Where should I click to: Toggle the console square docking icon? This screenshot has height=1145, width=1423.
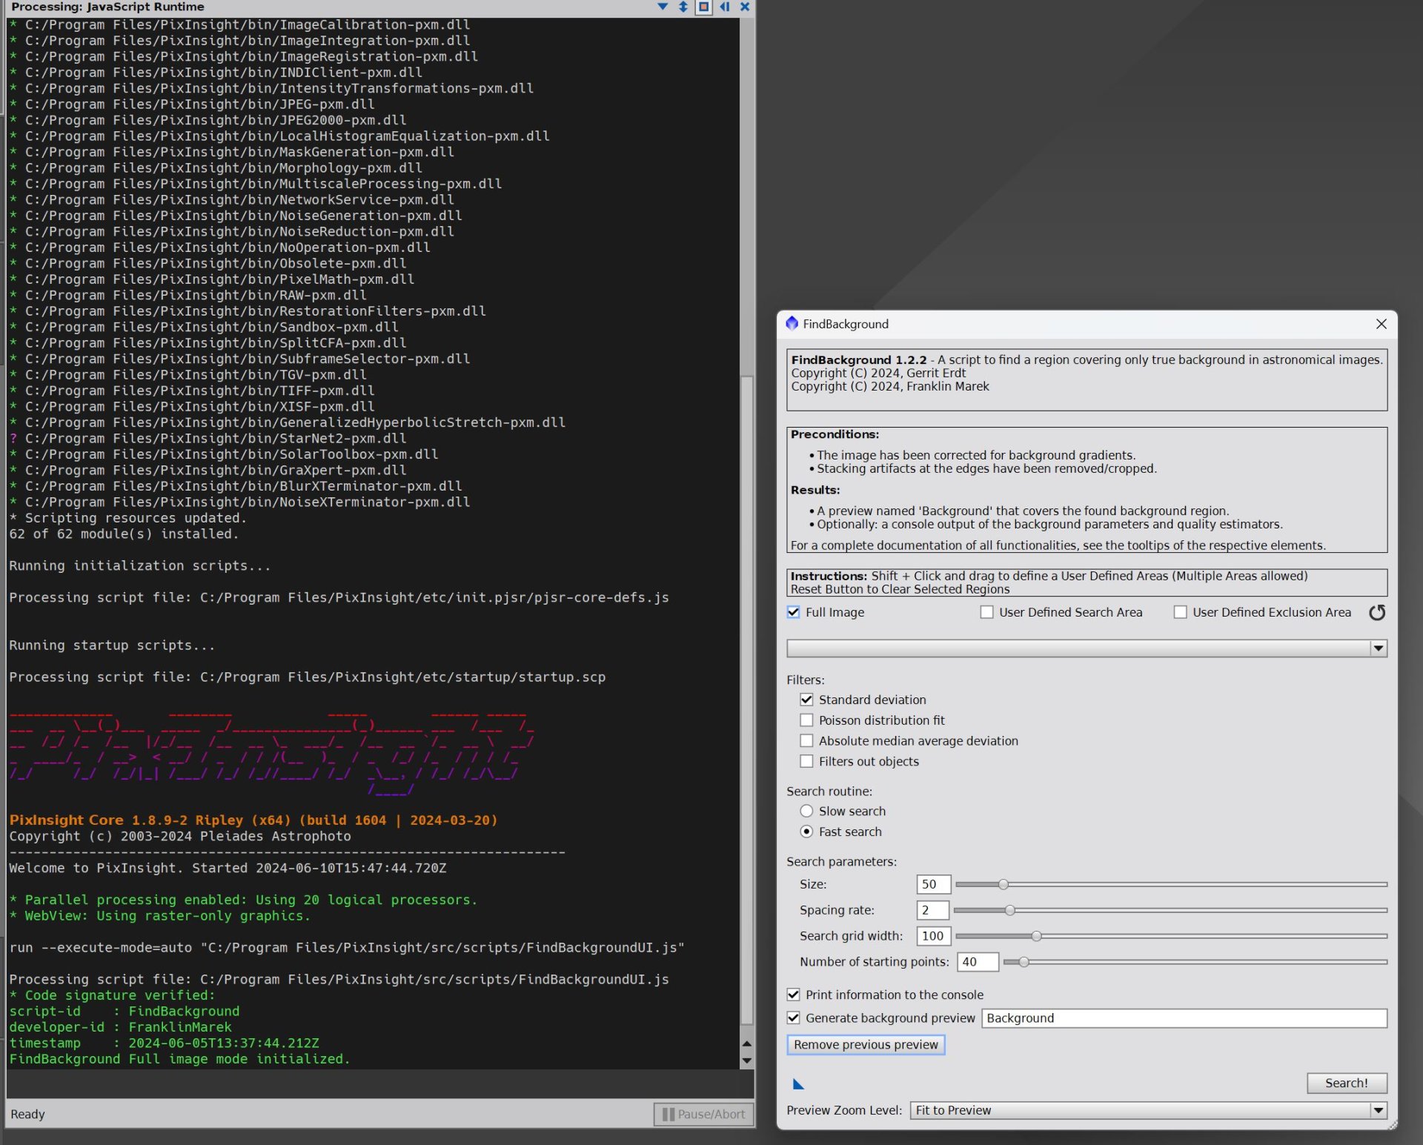(x=704, y=7)
